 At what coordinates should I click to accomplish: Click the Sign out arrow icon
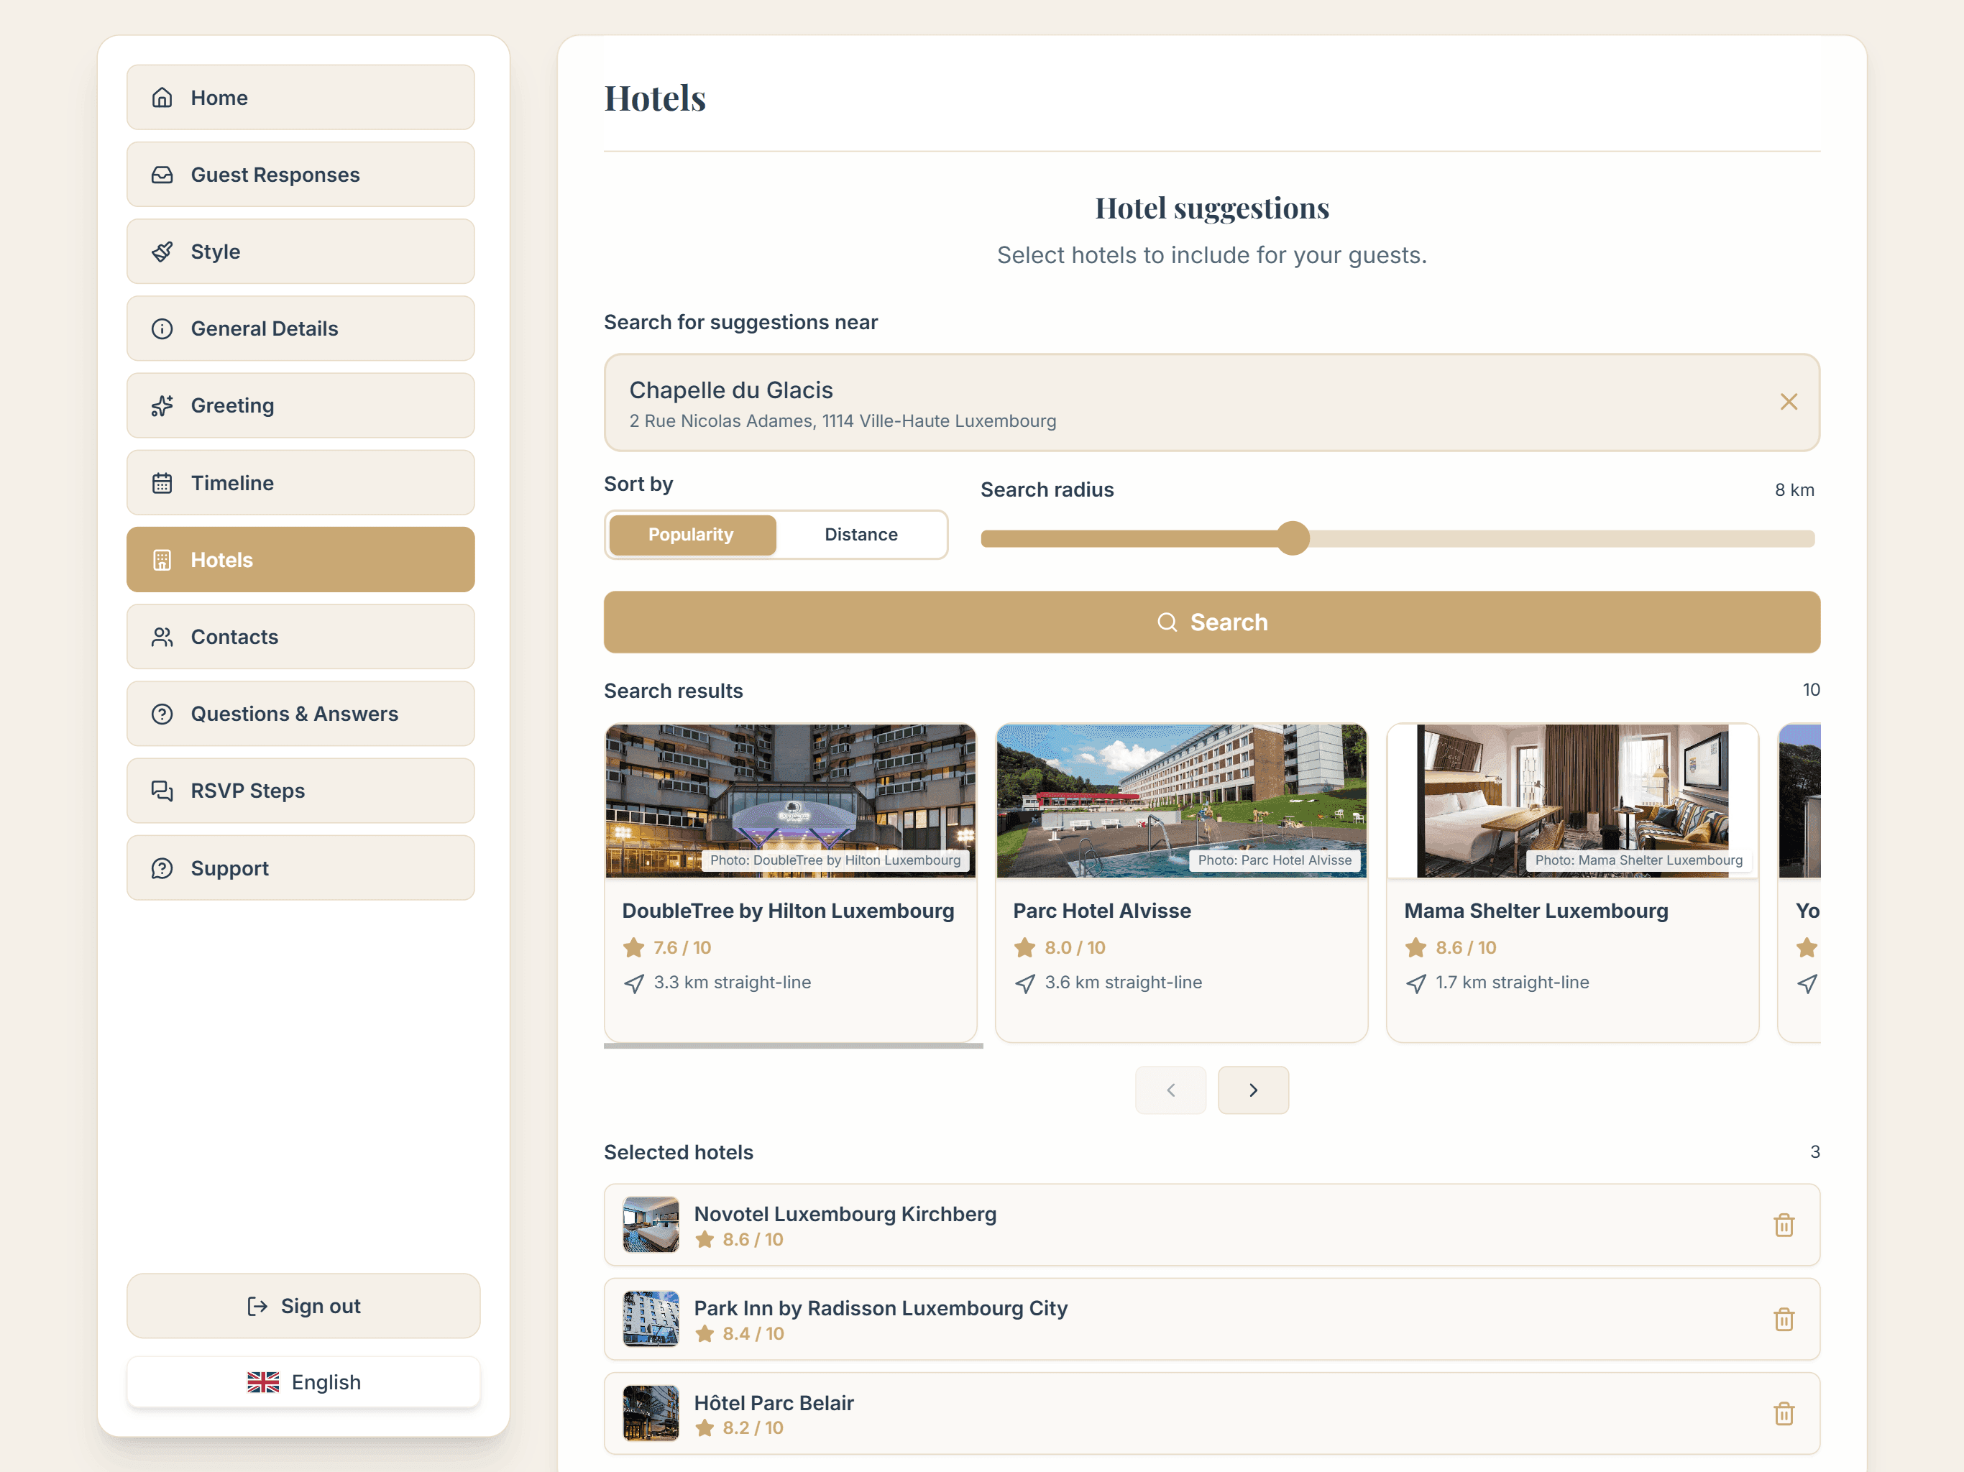(x=257, y=1306)
